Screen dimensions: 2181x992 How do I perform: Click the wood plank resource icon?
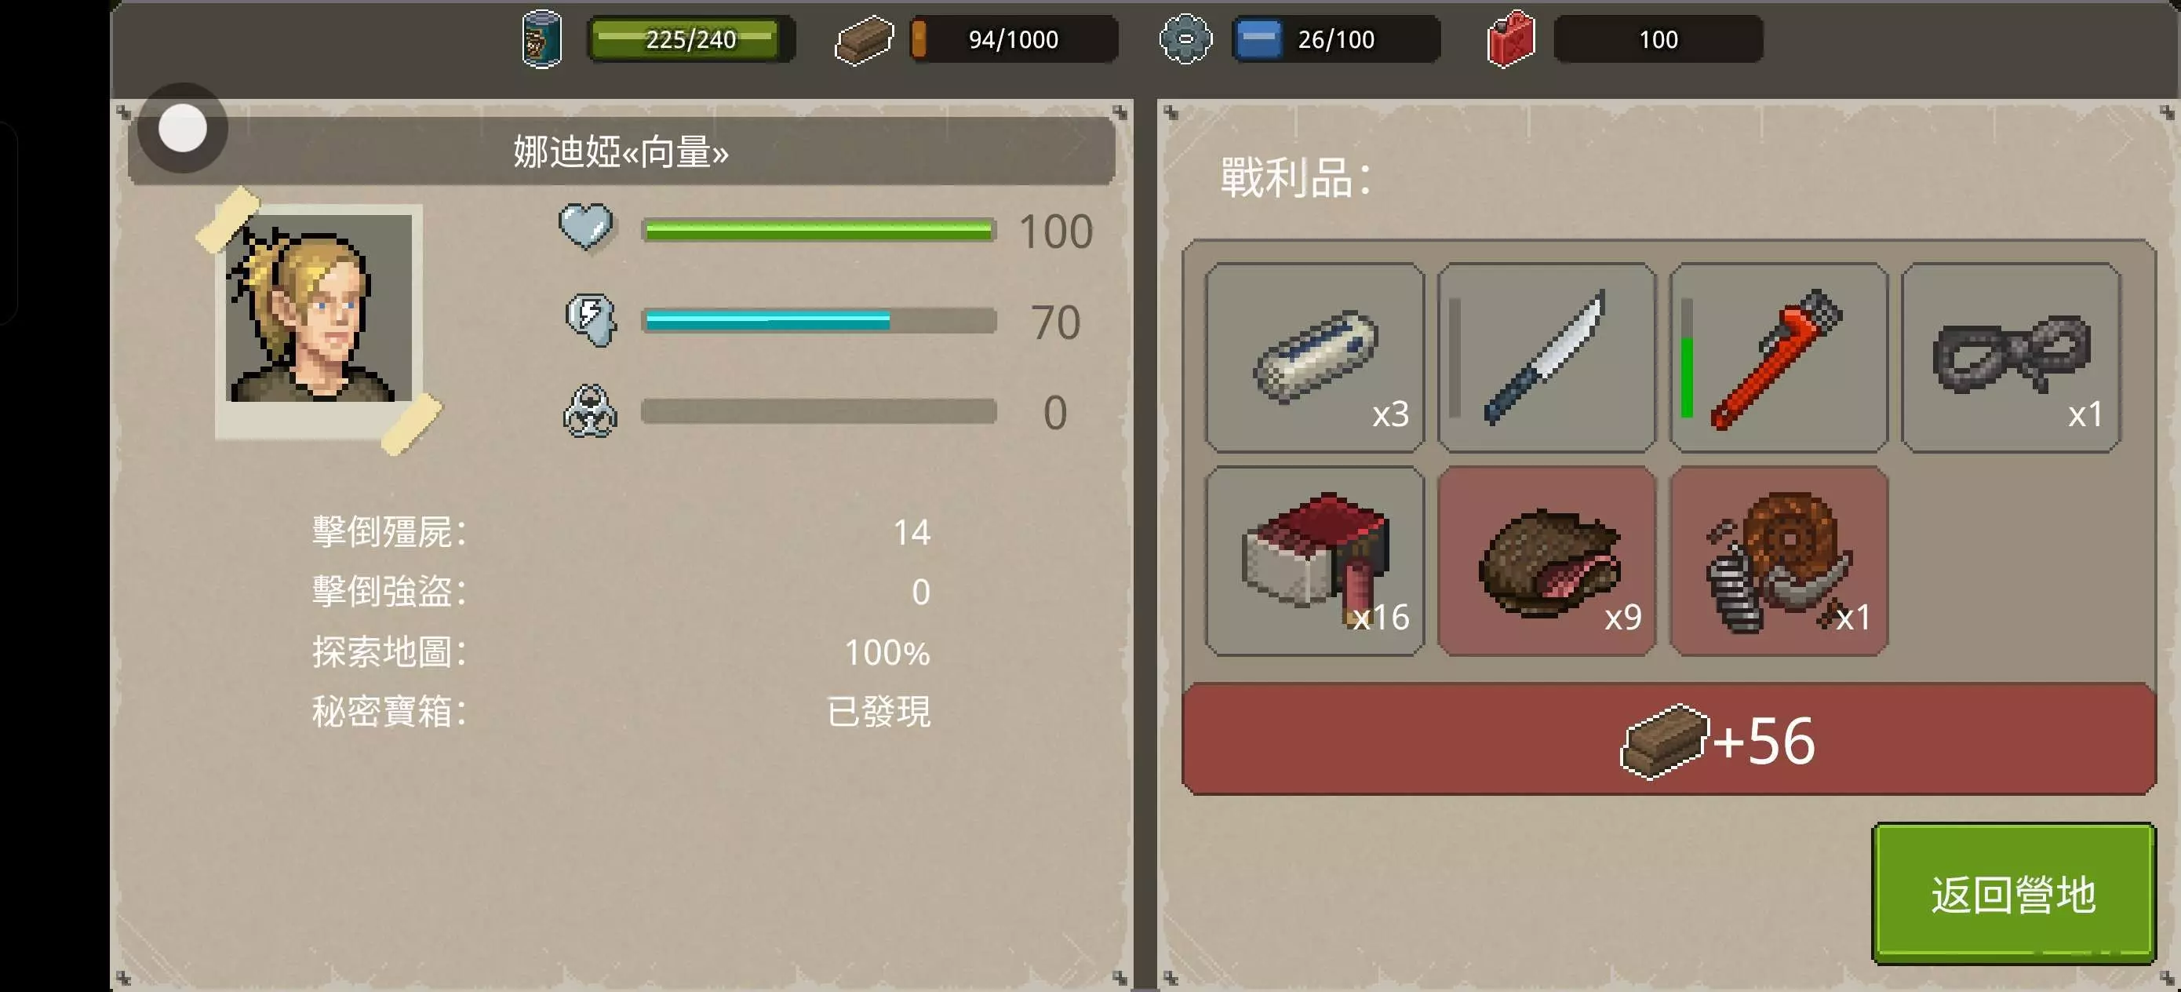pyautogui.click(x=864, y=40)
